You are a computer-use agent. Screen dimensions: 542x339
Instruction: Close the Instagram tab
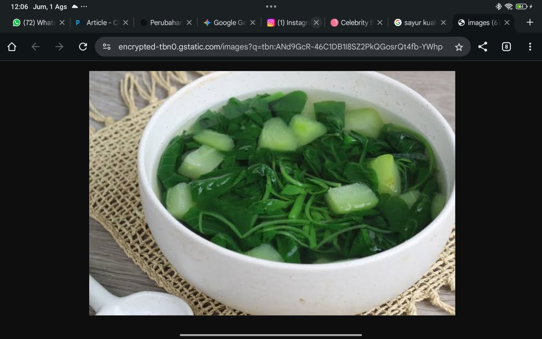point(316,23)
